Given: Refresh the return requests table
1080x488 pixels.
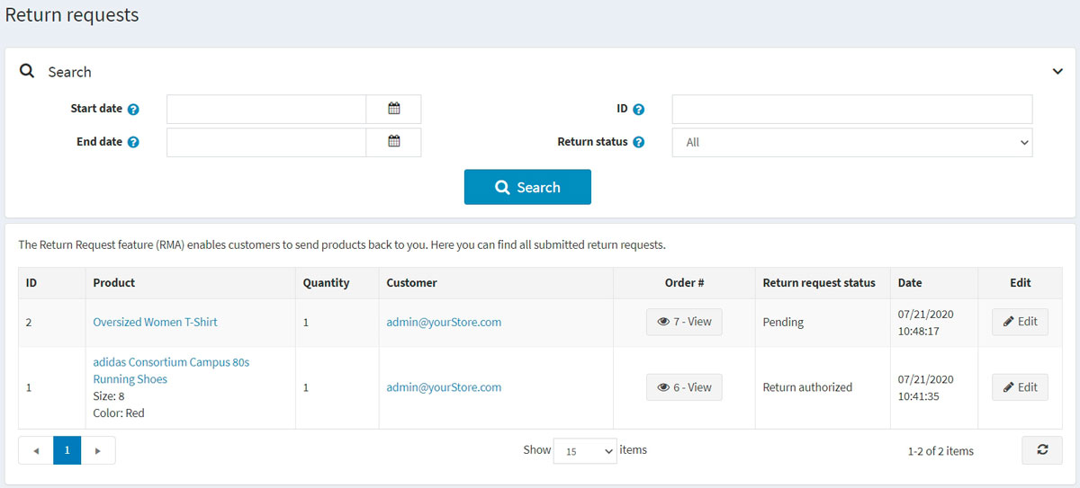Looking at the screenshot, I should tap(1041, 450).
